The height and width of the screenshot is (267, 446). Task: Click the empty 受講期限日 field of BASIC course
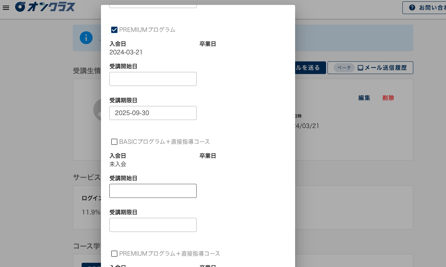coord(153,225)
